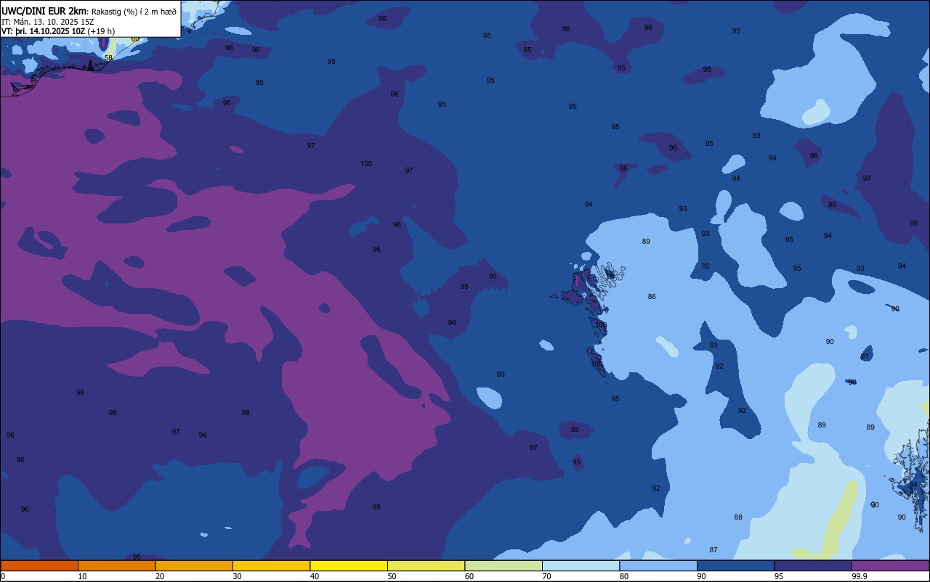Image resolution: width=930 pixels, height=582 pixels.
Task: Click the bright yellow 40–50 legend segment
Action: (x=349, y=565)
